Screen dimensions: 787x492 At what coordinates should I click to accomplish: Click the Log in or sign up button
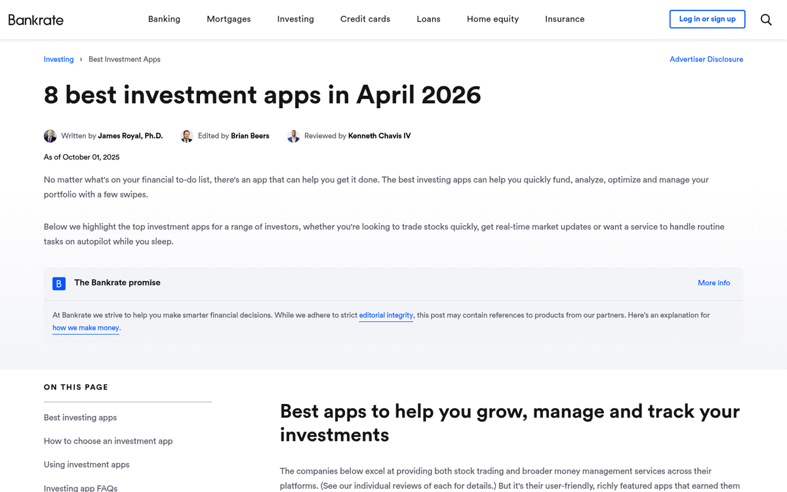(707, 19)
